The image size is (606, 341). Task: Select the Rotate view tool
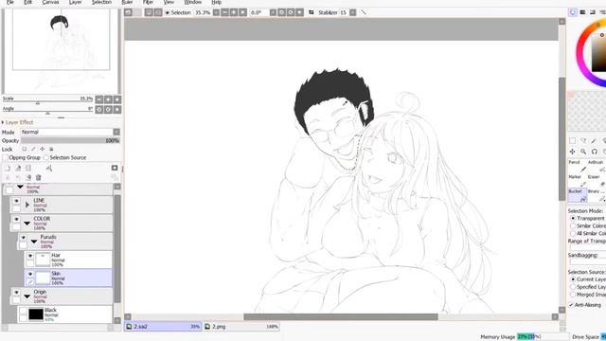click(x=595, y=152)
